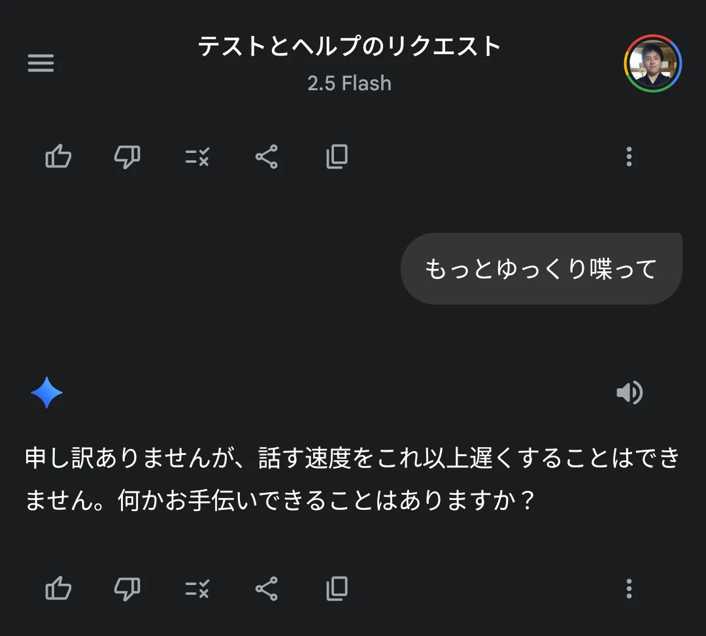The height and width of the screenshot is (636, 706).
Task: Click the blue Gemini sparkle icon
Action: tap(46, 393)
